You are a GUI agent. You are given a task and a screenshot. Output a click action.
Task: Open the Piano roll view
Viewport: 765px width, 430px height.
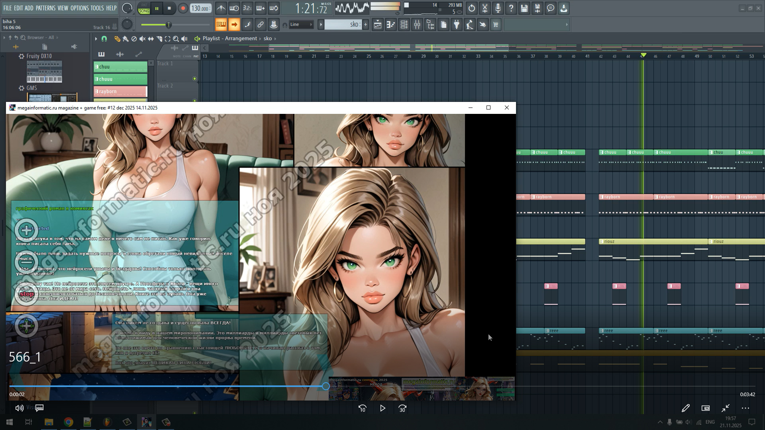click(x=391, y=25)
